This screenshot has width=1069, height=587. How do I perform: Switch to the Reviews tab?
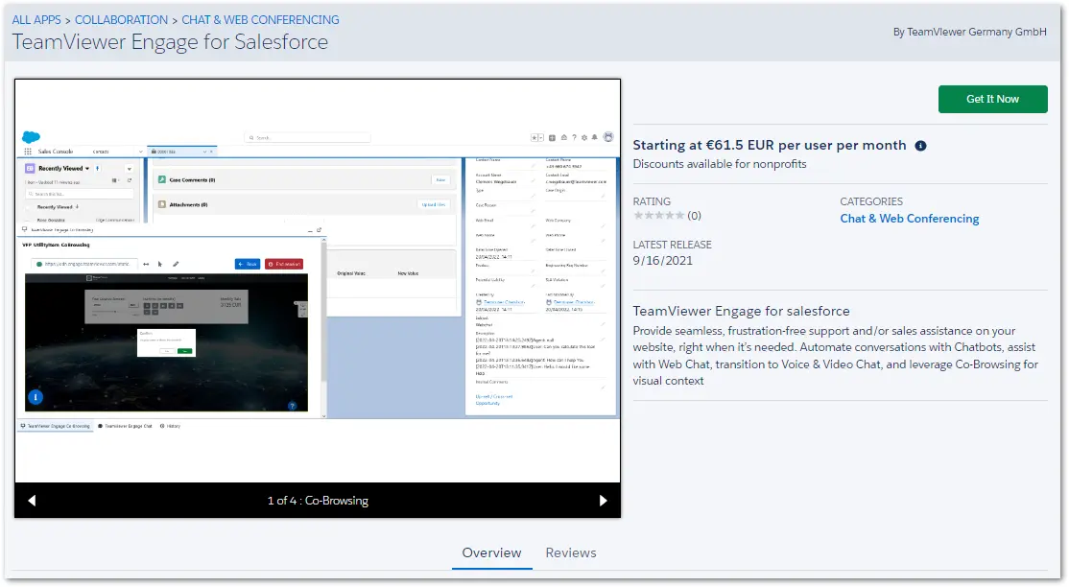[x=571, y=552]
